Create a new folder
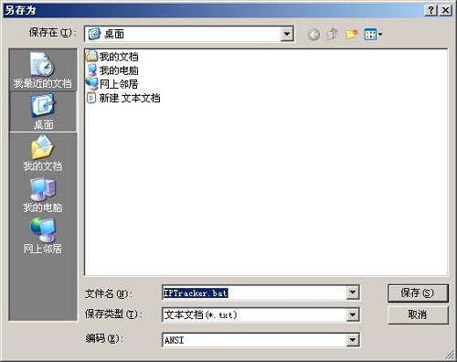Viewport: 457px width, 362px height. click(x=351, y=34)
